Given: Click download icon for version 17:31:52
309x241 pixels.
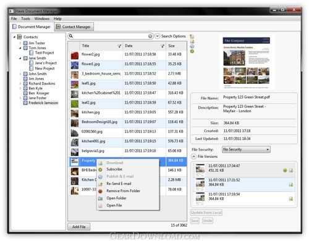Looking at the screenshot, I should click(291, 184).
